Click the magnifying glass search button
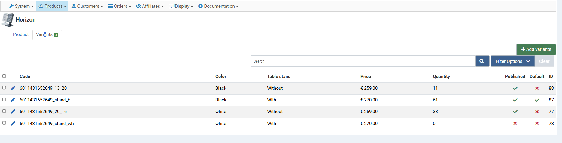Viewport: 562px width, 143px height. click(x=482, y=61)
